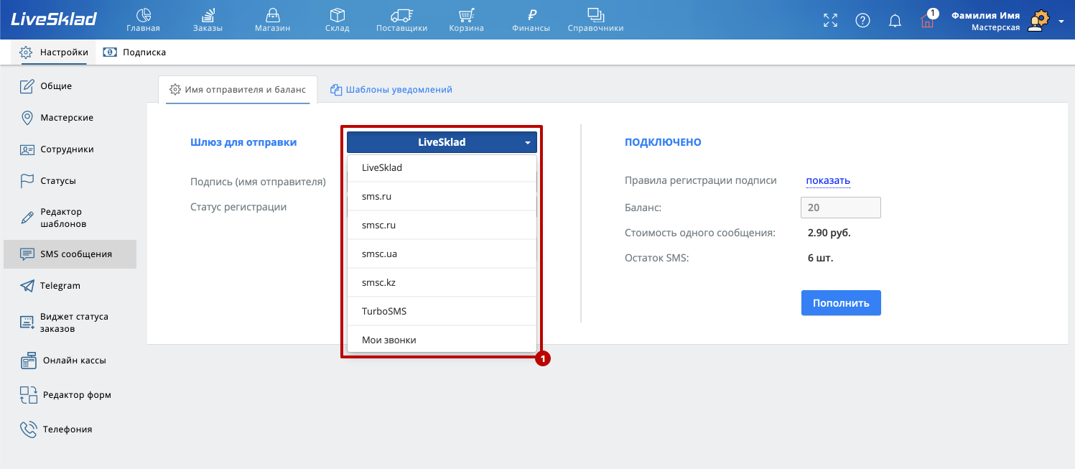1075x469 pixels.
Task: Open the Корзина cart icon
Action: coord(466,15)
